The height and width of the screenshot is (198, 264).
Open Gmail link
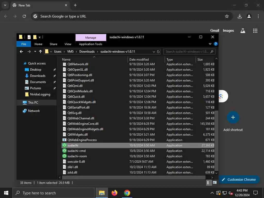pos(215,31)
